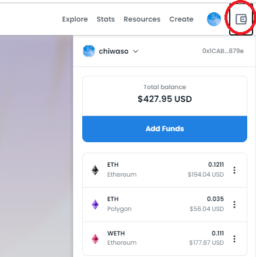
Task: Open the Explore menu
Action: (75, 19)
